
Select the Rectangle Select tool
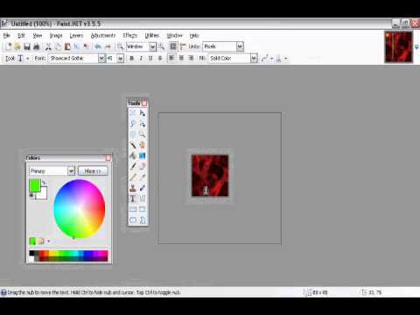click(x=133, y=113)
